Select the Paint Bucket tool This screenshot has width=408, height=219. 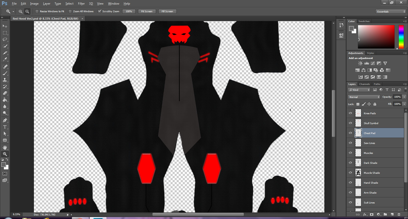(x=5, y=100)
